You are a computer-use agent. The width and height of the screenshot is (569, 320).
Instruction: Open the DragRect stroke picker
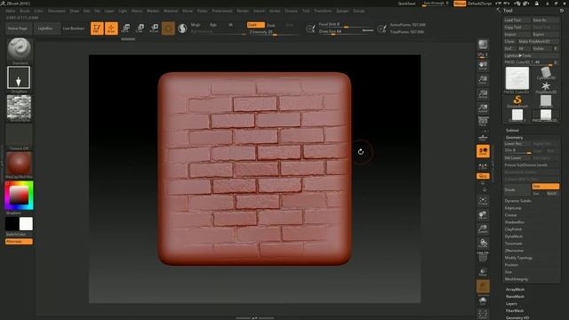(x=19, y=77)
